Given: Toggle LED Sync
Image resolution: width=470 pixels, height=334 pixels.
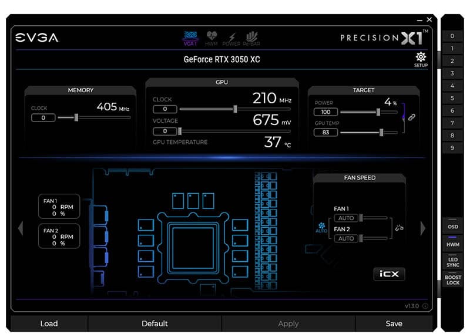Looking at the screenshot, I should (452, 262).
